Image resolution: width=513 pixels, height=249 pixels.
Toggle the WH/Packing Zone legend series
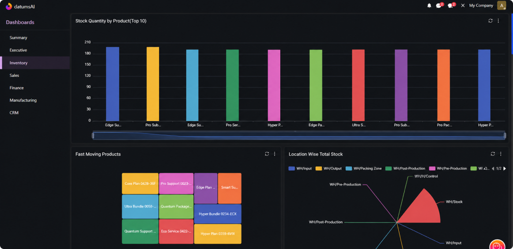363,168
